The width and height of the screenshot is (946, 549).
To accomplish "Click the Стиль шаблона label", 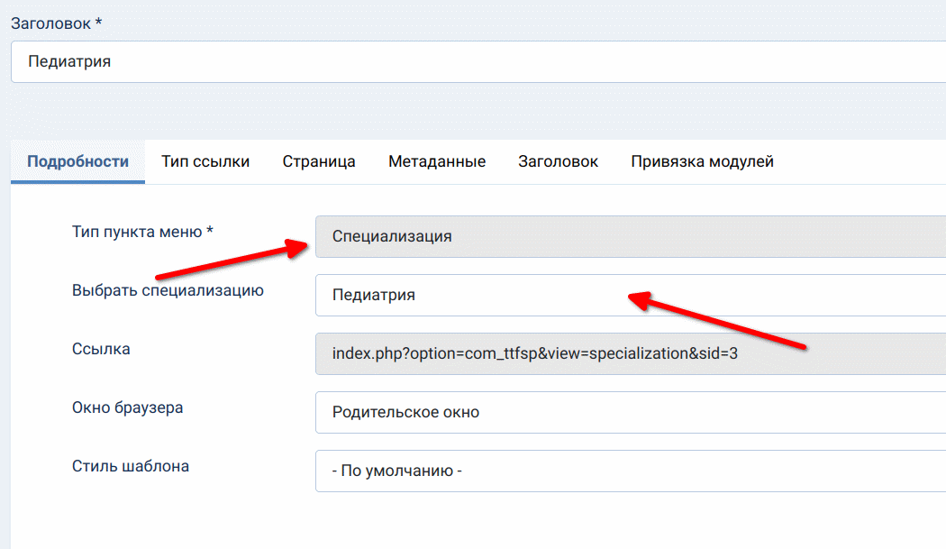I will tap(131, 466).
